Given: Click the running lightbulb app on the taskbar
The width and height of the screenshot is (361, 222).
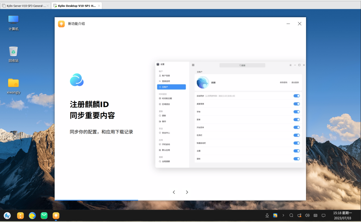Looking at the screenshot, I should tap(56, 216).
